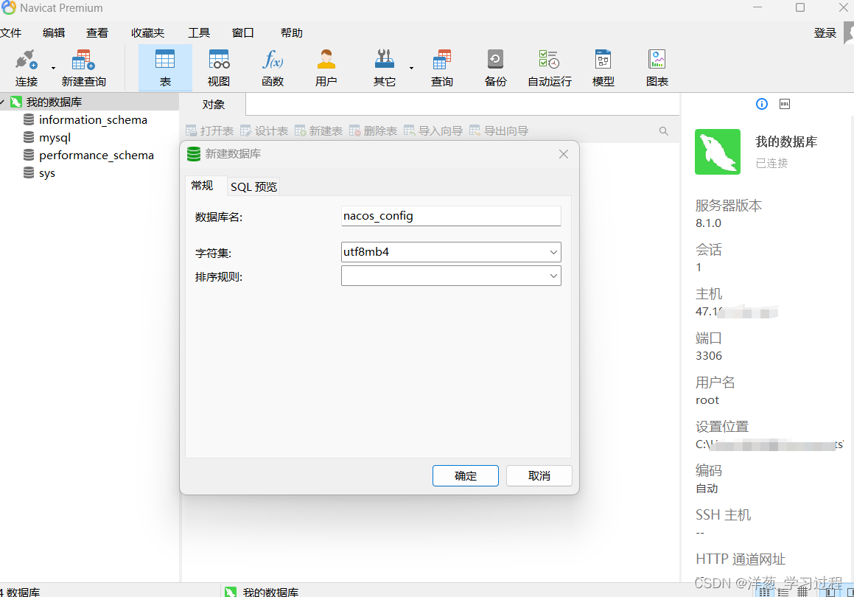The width and height of the screenshot is (854, 597).
Task: Open the 模型 (Model) toolbar icon
Action: pyautogui.click(x=603, y=66)
